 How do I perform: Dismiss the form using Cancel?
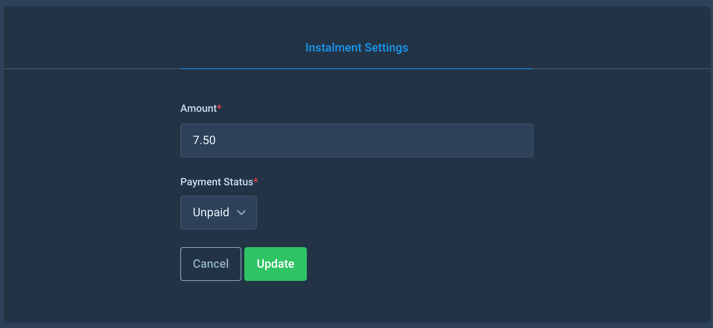pyautogui.click(x=211, y=264)
